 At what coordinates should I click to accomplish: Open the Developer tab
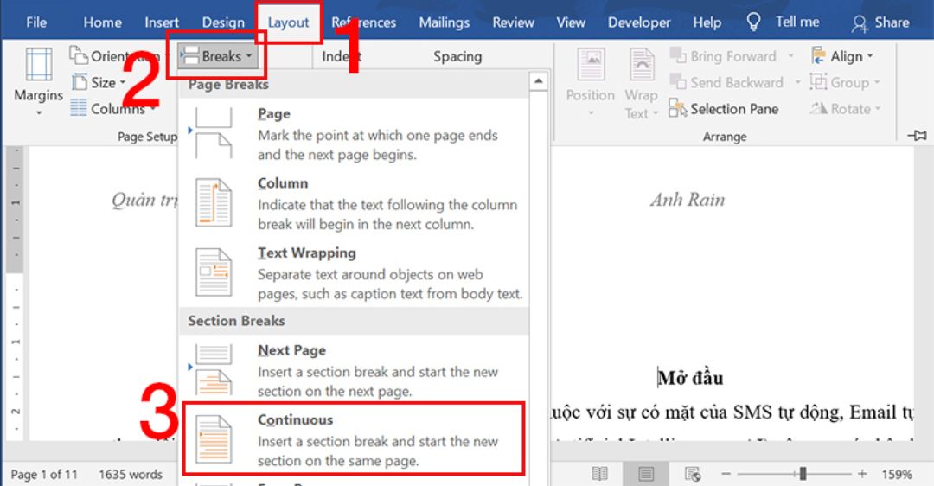[x=638, y=22]
